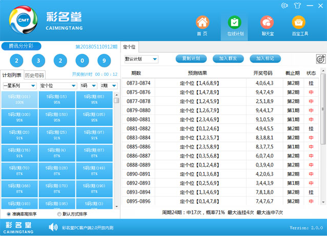Select the plan tile 5码2期(168)
Screen dimensions: 327x236
tap(19, 189)
